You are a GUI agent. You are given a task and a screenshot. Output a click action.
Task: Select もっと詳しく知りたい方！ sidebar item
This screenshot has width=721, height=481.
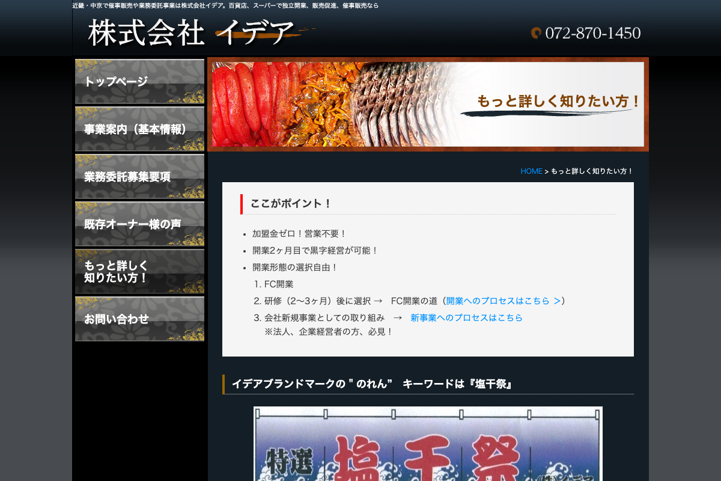(139, 272)
